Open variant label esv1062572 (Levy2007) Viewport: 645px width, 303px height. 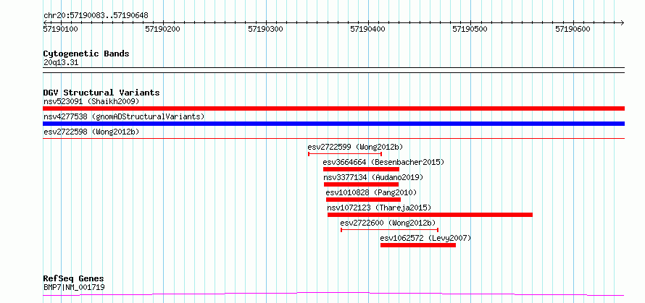pos(425,238)
